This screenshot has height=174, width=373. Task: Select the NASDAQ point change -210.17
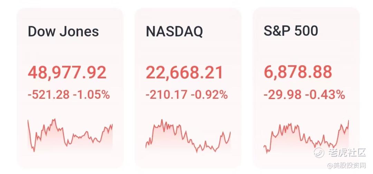167,95
